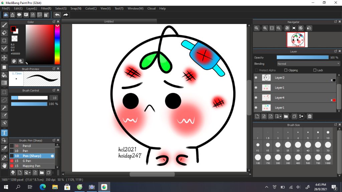This screenshot has height=192, width=342.
Task: Select the Divide (knife) tool
Action: coord(4,148)
